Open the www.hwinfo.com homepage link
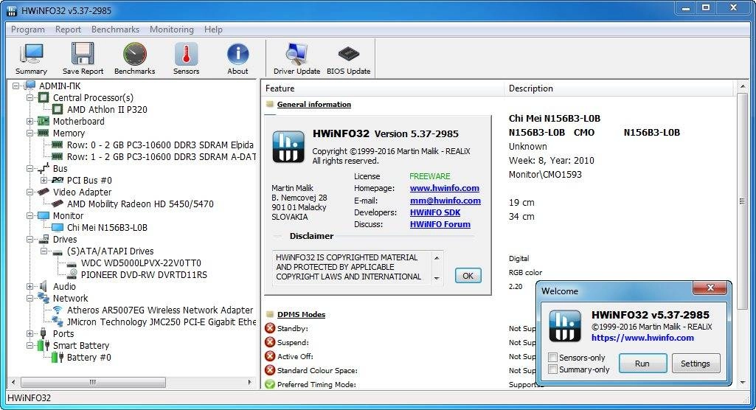 (x=445, y=188)
